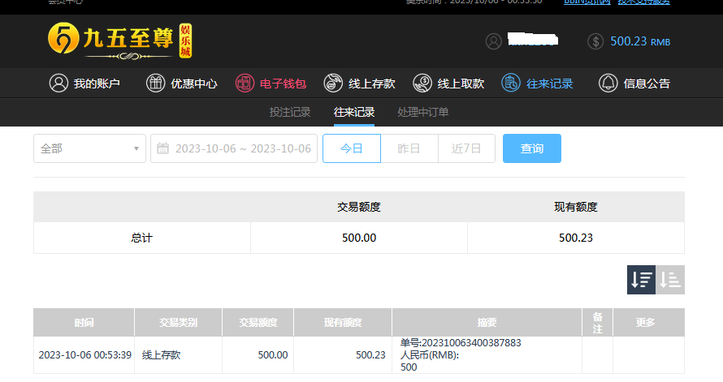
Task: Click the 时间 column header
Action: 84,322
